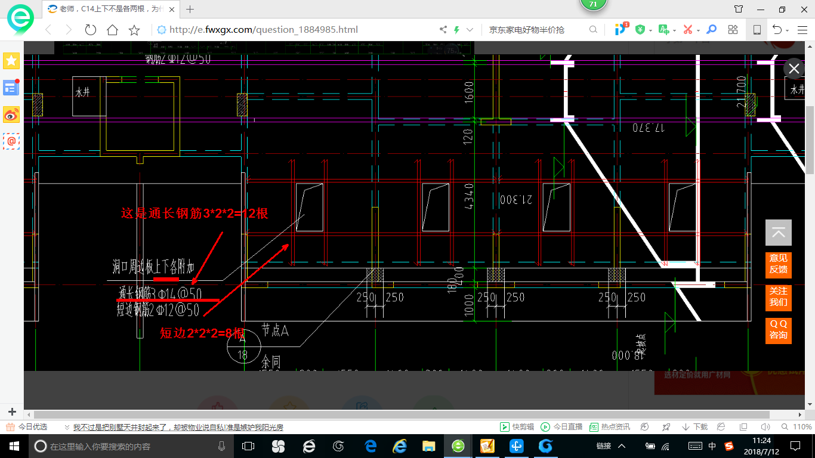
Task: Open the blue key password manager icon
Action: pyautogui.click(x=711, y=30)
